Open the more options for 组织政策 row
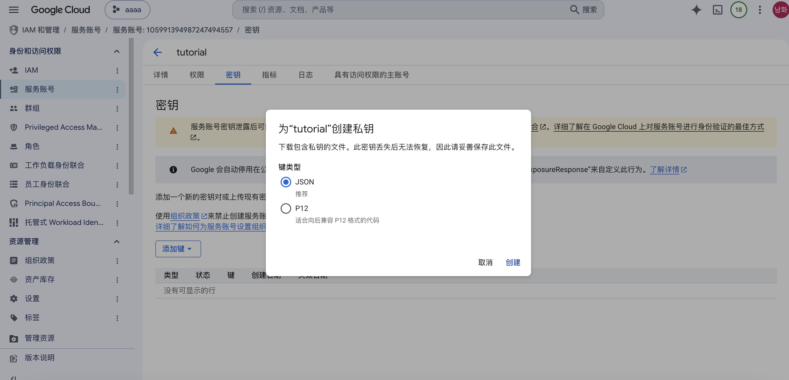This screenshot has height=380, width=789. tap(117, 261)
